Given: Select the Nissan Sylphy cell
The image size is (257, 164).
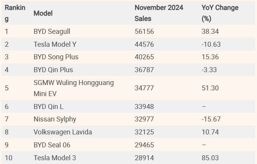Looking at the screenshot, I should 55,119.
